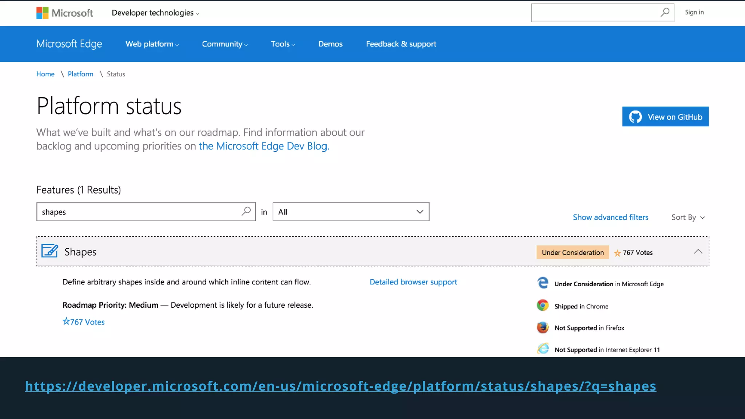Click 'Not Supported in Firefox' text
The height and width of the screenshot is (419, 745).
(x=589, y=328)
